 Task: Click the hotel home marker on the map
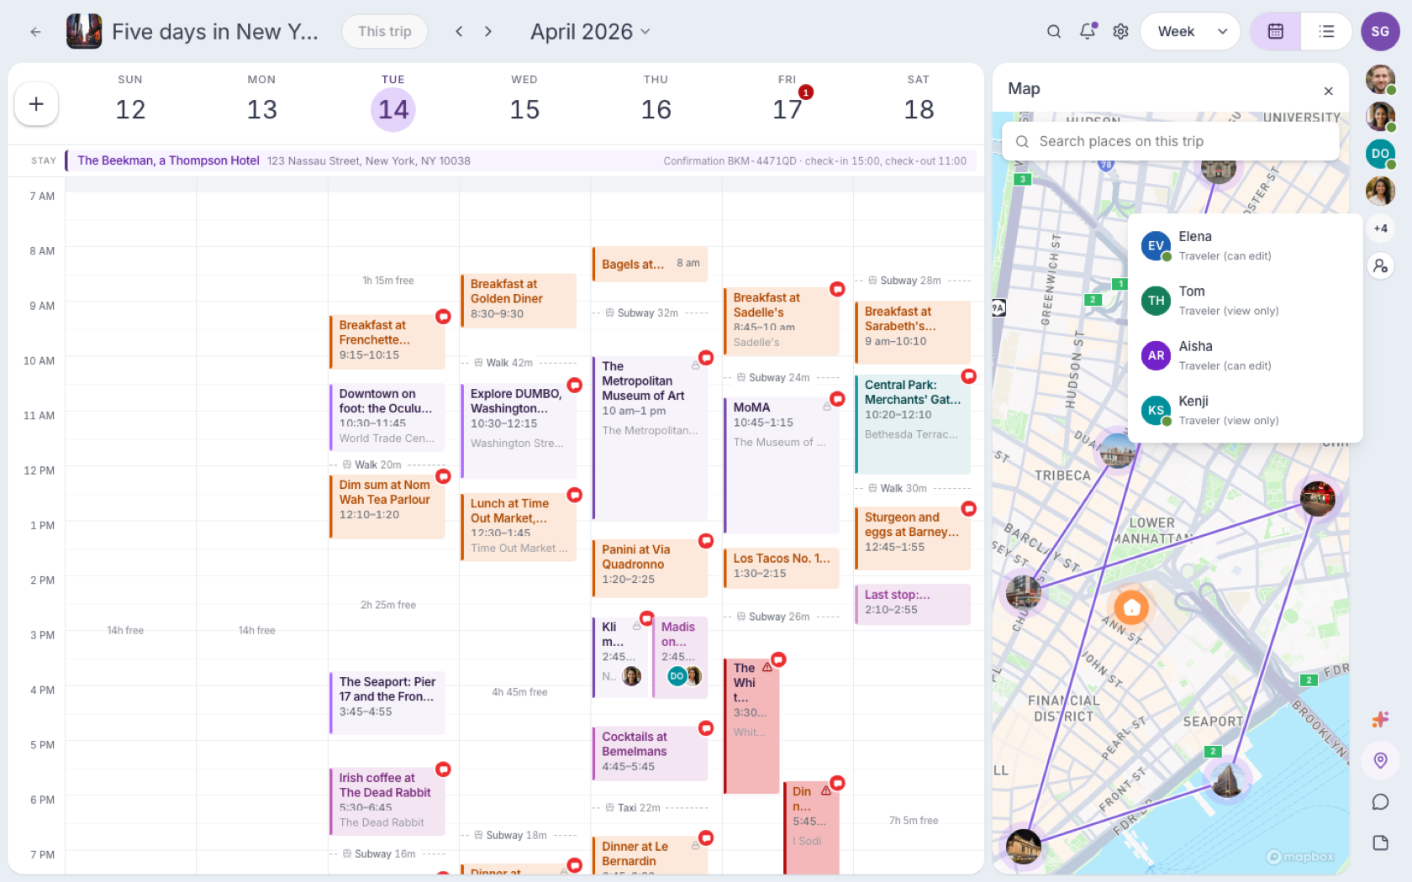(1131, 606)
